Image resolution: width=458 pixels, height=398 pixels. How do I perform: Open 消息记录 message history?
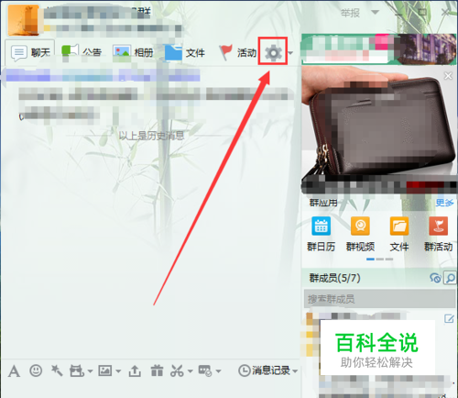click(264, 370)
